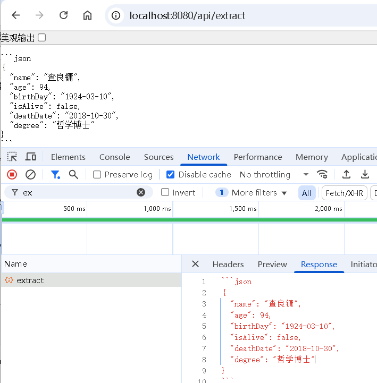Viewport: 377px width, 383px height.
Task: Activate the inspect element picker icon
Action: pos(12,157)
